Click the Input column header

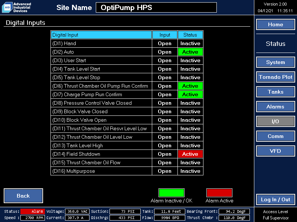coord(165,35)
